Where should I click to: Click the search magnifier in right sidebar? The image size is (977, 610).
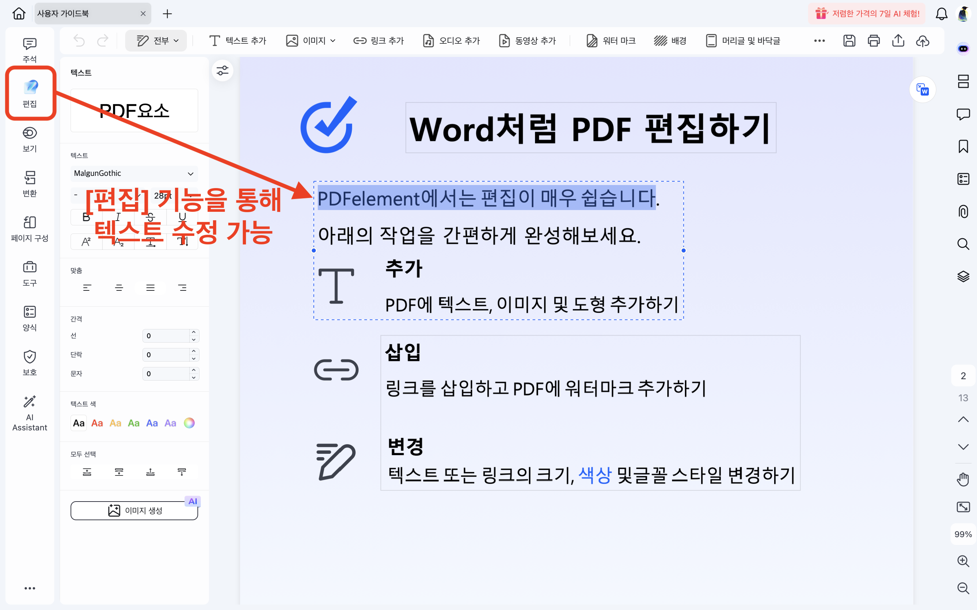coord(963,244)
